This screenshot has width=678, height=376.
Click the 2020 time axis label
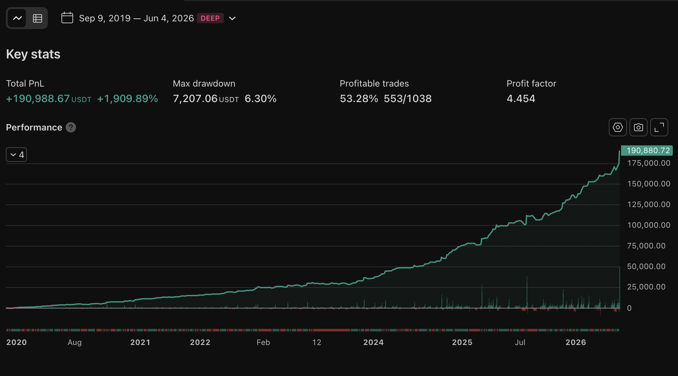(x=16, y=342)
